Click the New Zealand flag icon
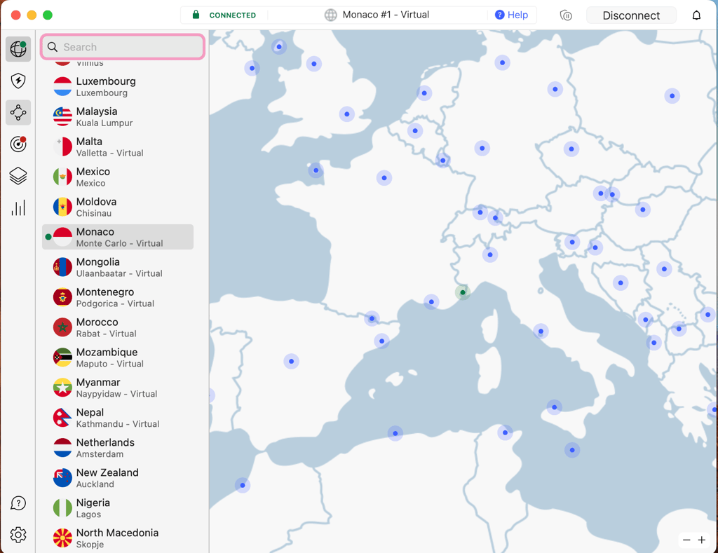This screenshot has width=718, height=553. click(62, 478)
